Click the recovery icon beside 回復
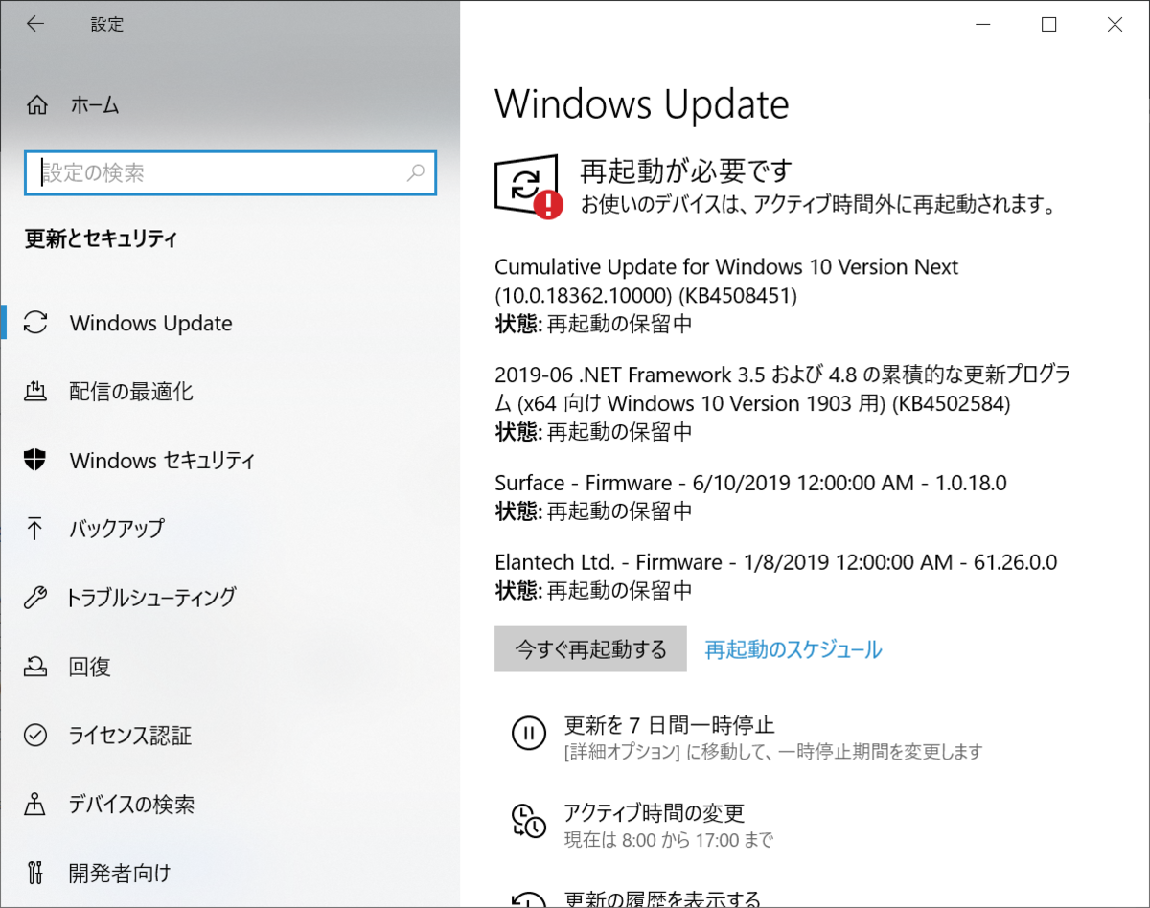The height and width of the screenshot is (908, 1150). tap(35, 666)
